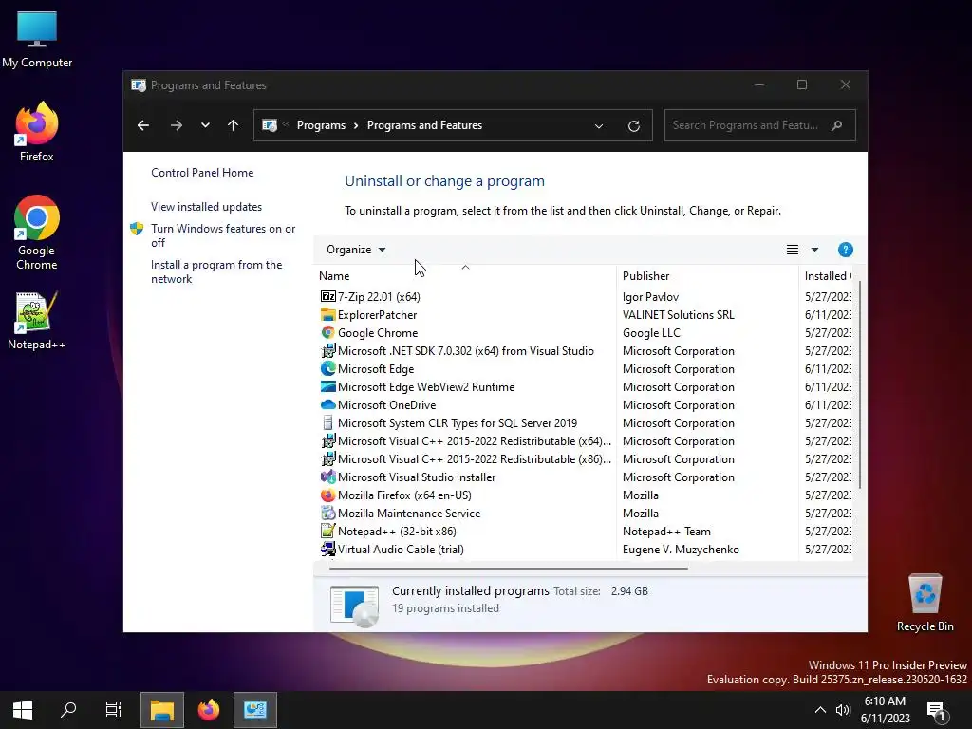Click the Microsoft .NET SDK installer icon

327,350
